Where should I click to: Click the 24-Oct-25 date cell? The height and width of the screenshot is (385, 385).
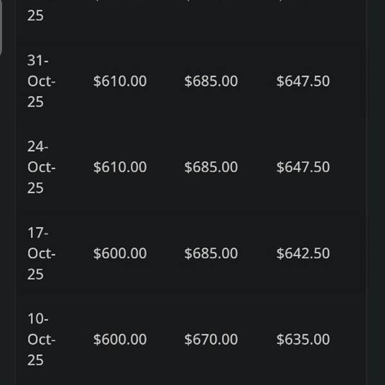(41, 167)
